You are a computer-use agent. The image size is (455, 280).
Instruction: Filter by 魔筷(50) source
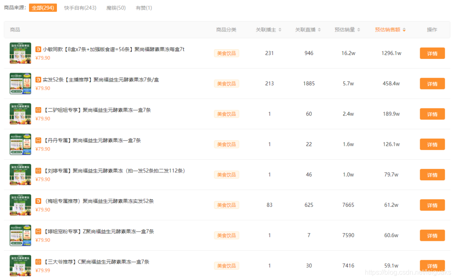point(116,8)
